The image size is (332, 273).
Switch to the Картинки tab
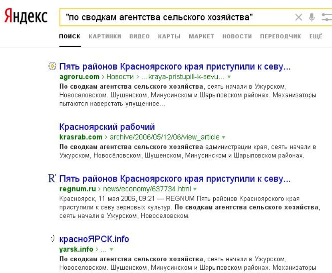pos(105,37)
